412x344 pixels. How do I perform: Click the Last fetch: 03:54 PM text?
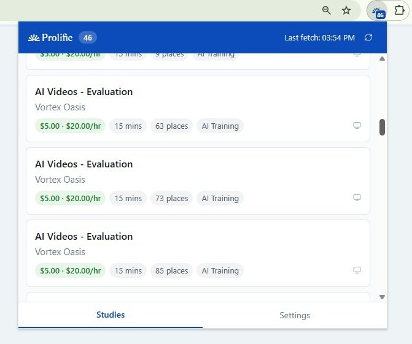point(319,38)
